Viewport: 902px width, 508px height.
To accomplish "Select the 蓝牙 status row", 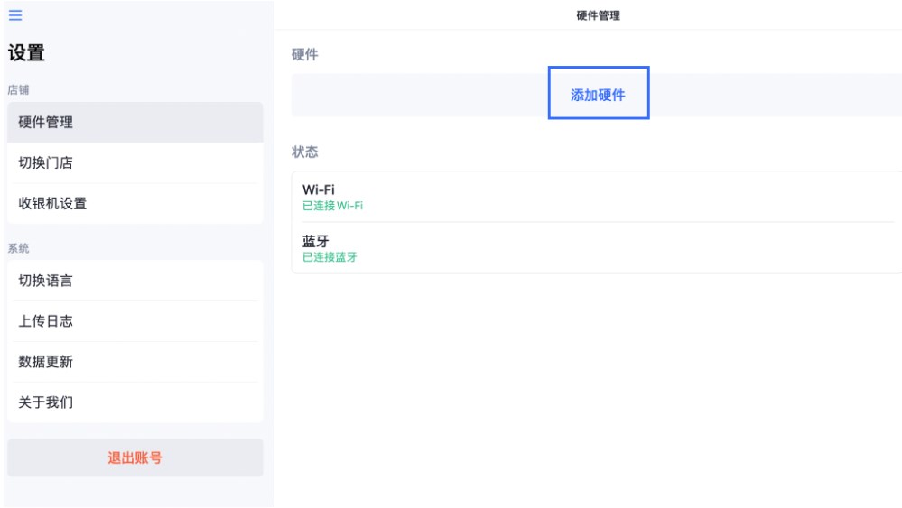I will pyautogui.click(x=596, y=248).
